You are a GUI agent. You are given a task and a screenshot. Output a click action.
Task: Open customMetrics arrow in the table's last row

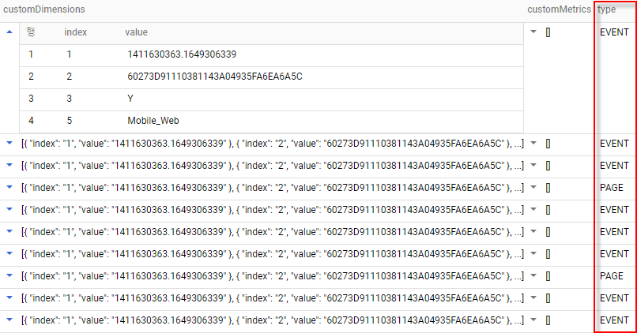click(x=533, y=320)
